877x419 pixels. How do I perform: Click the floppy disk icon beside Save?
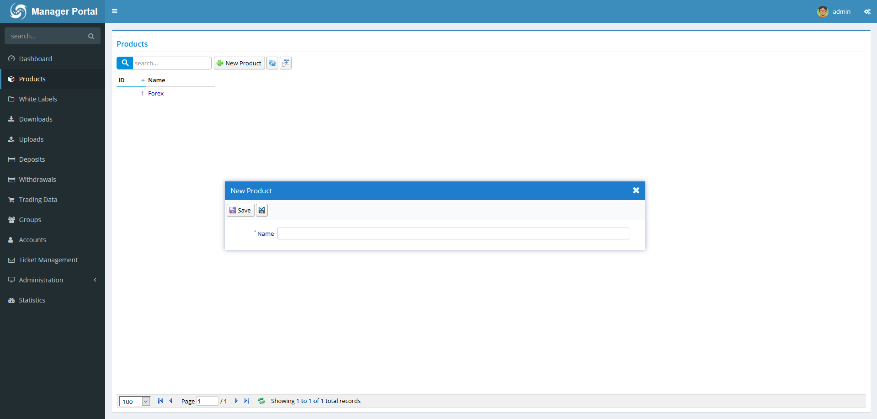tap(262, 210)
